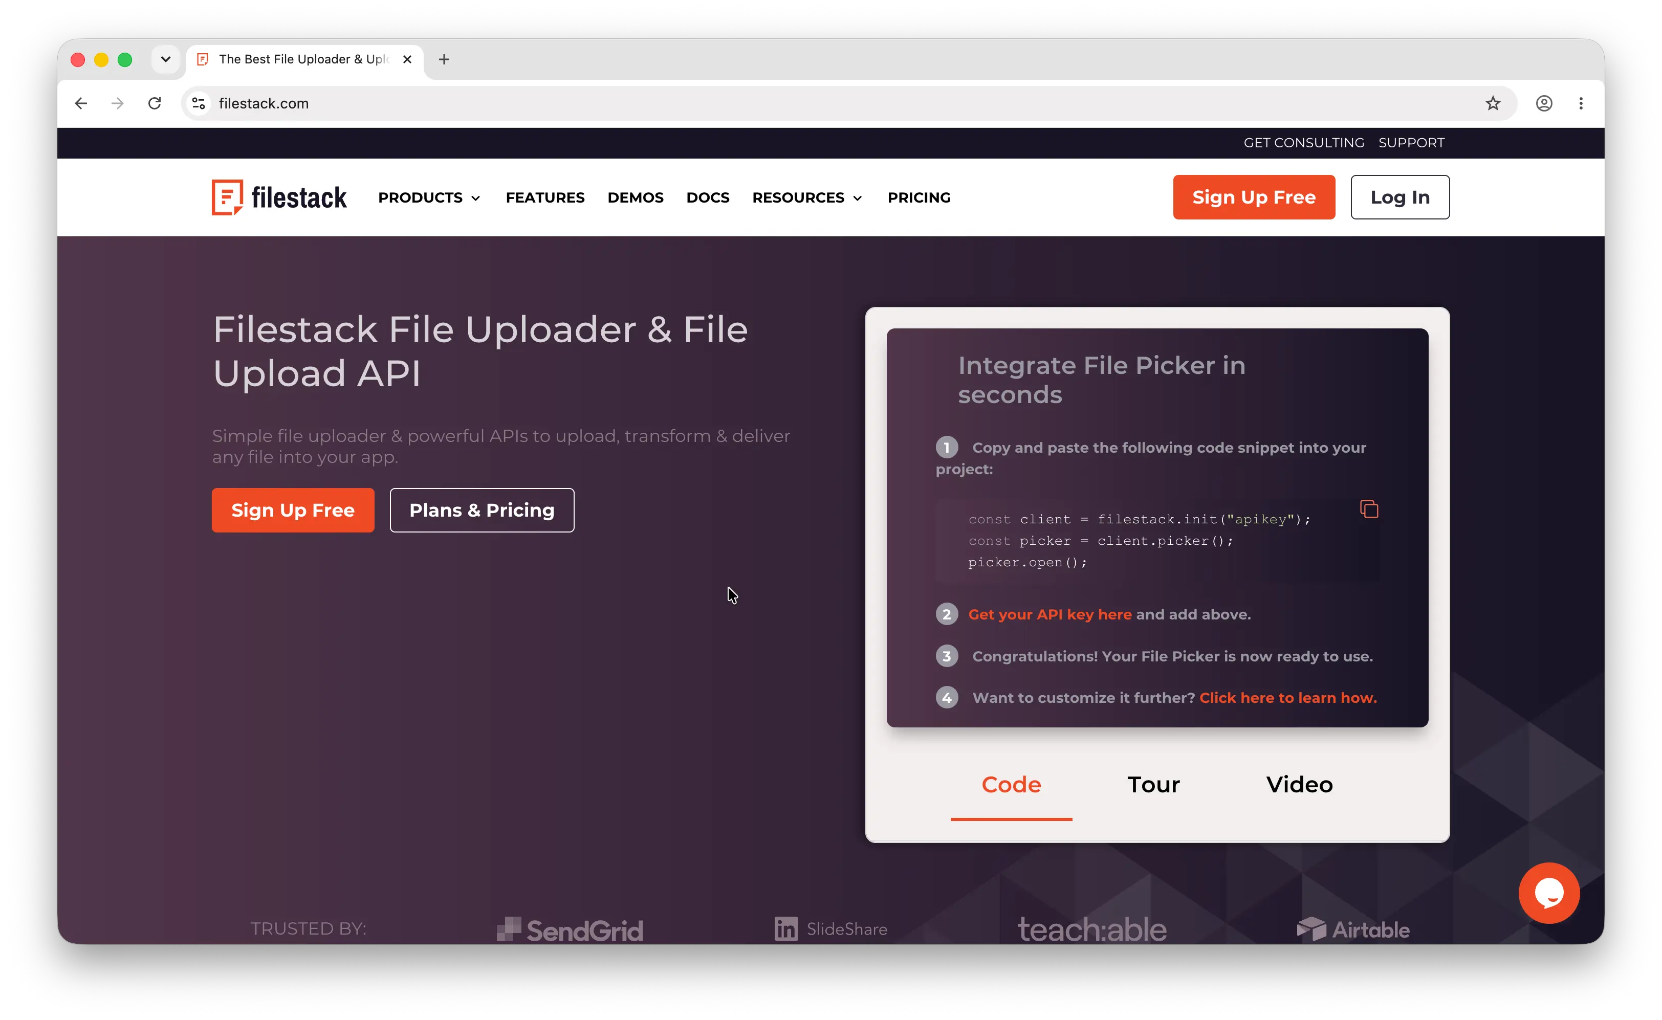Screen dimensions: 1662x1020
Task: View site information icon in address bar
Action: coord(199,103)
